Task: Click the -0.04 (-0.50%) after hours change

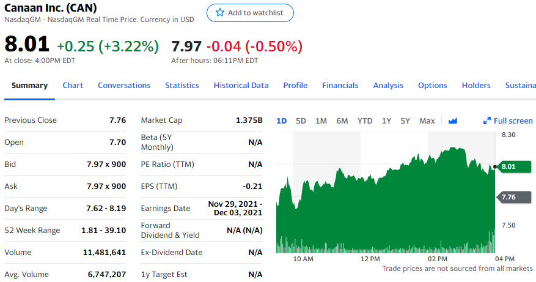Action: [255, 46]
